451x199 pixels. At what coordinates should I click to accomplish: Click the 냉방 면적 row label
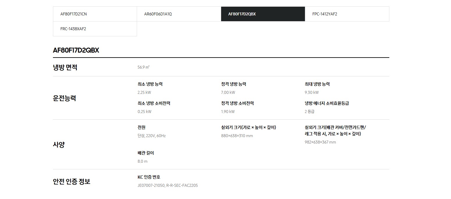click(65, 67)
